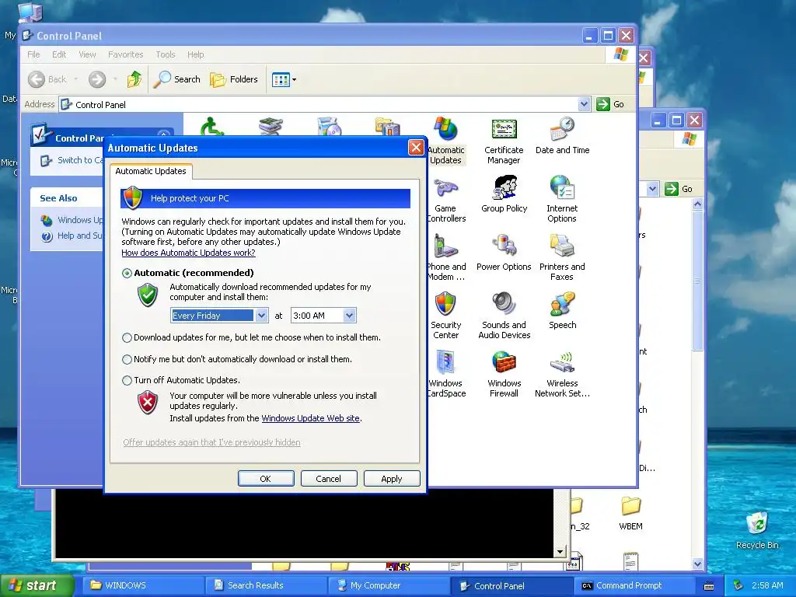Viewport: 796px width, 597px height.
Task: Click Apply in Automatic Updates dialog
Action: point(392,479)
